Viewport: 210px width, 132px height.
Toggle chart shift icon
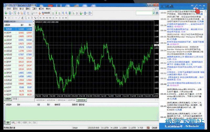[77, 13]
